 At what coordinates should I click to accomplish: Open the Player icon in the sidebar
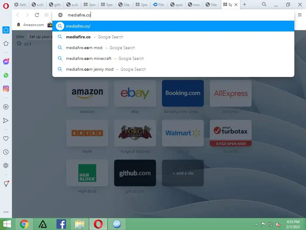click(6, 107)
